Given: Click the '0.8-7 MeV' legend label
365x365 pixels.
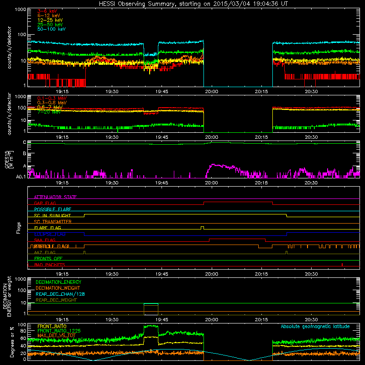Looking at the screenshot, I should 50,107.
